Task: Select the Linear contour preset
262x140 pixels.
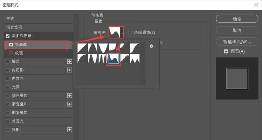Action: pyautogui.click(x=82, y=48)
